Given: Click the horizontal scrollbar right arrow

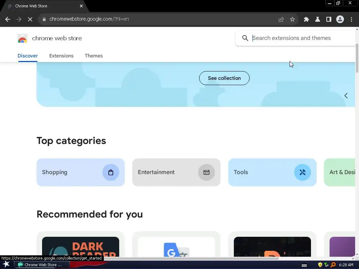Looking at the screenshot, I should click(x=353, y=258).
